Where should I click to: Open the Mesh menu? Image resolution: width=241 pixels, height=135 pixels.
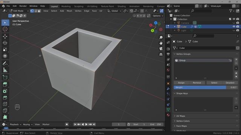coord(69,11)
